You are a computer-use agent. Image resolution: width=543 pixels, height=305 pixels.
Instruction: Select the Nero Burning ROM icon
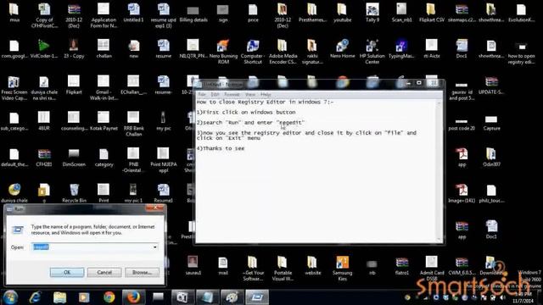coord(223,52)
